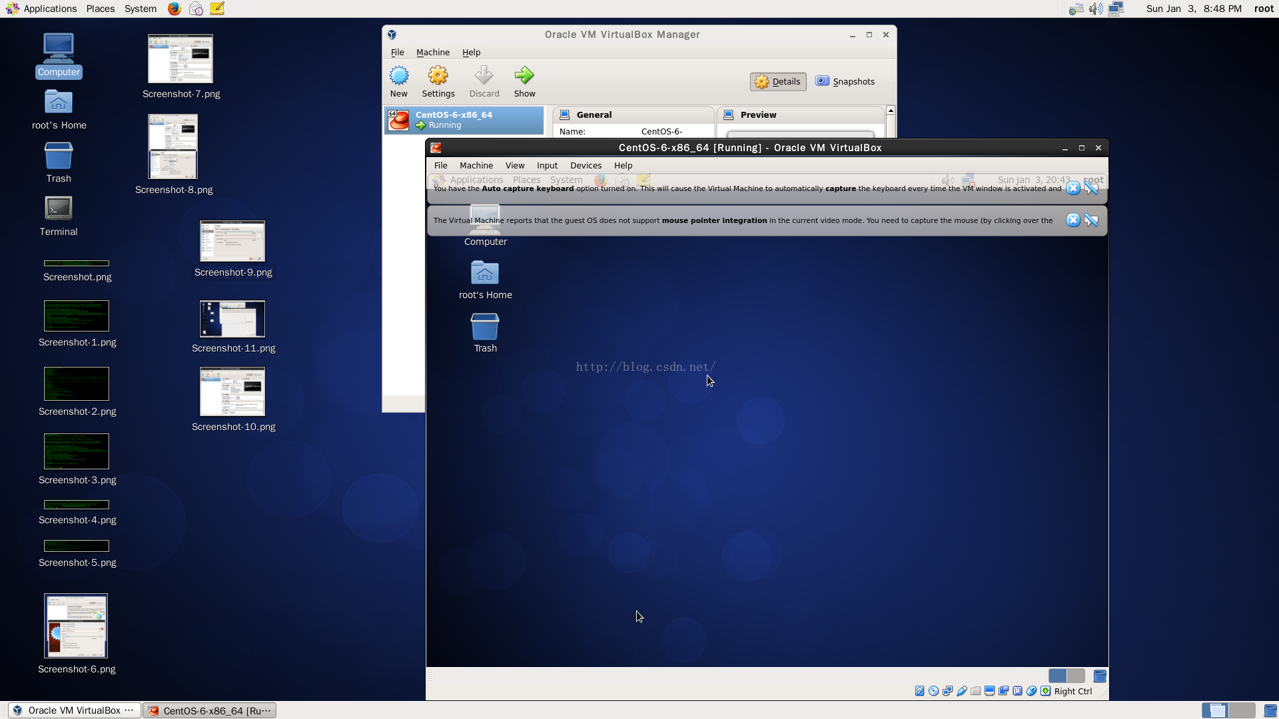The height and width of the screenshot is (719, 1279).
Task: Click video capture status icon
Action: click(1003, 691)
